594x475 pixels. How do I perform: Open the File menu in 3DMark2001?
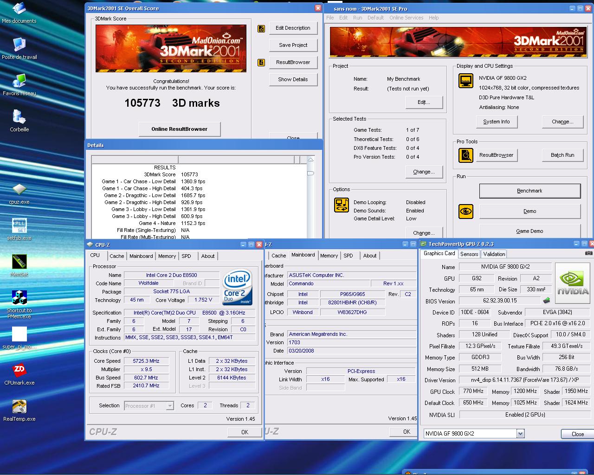pyautogui.click(x=330, y=18)
